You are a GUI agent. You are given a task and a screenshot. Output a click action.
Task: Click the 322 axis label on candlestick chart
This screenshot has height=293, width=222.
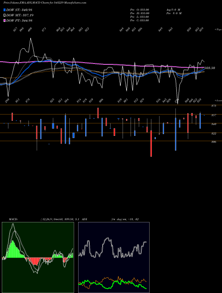[214, 134]
